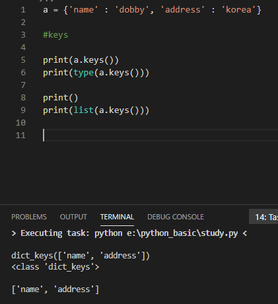
Task: Click line number 10 in the gutter
Action: [20, 122]
